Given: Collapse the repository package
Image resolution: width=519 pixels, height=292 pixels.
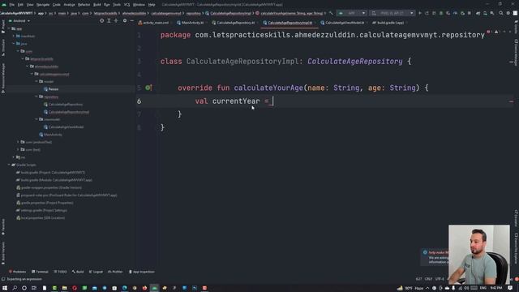Looking at the screenshot, I should tap(36, 97).
